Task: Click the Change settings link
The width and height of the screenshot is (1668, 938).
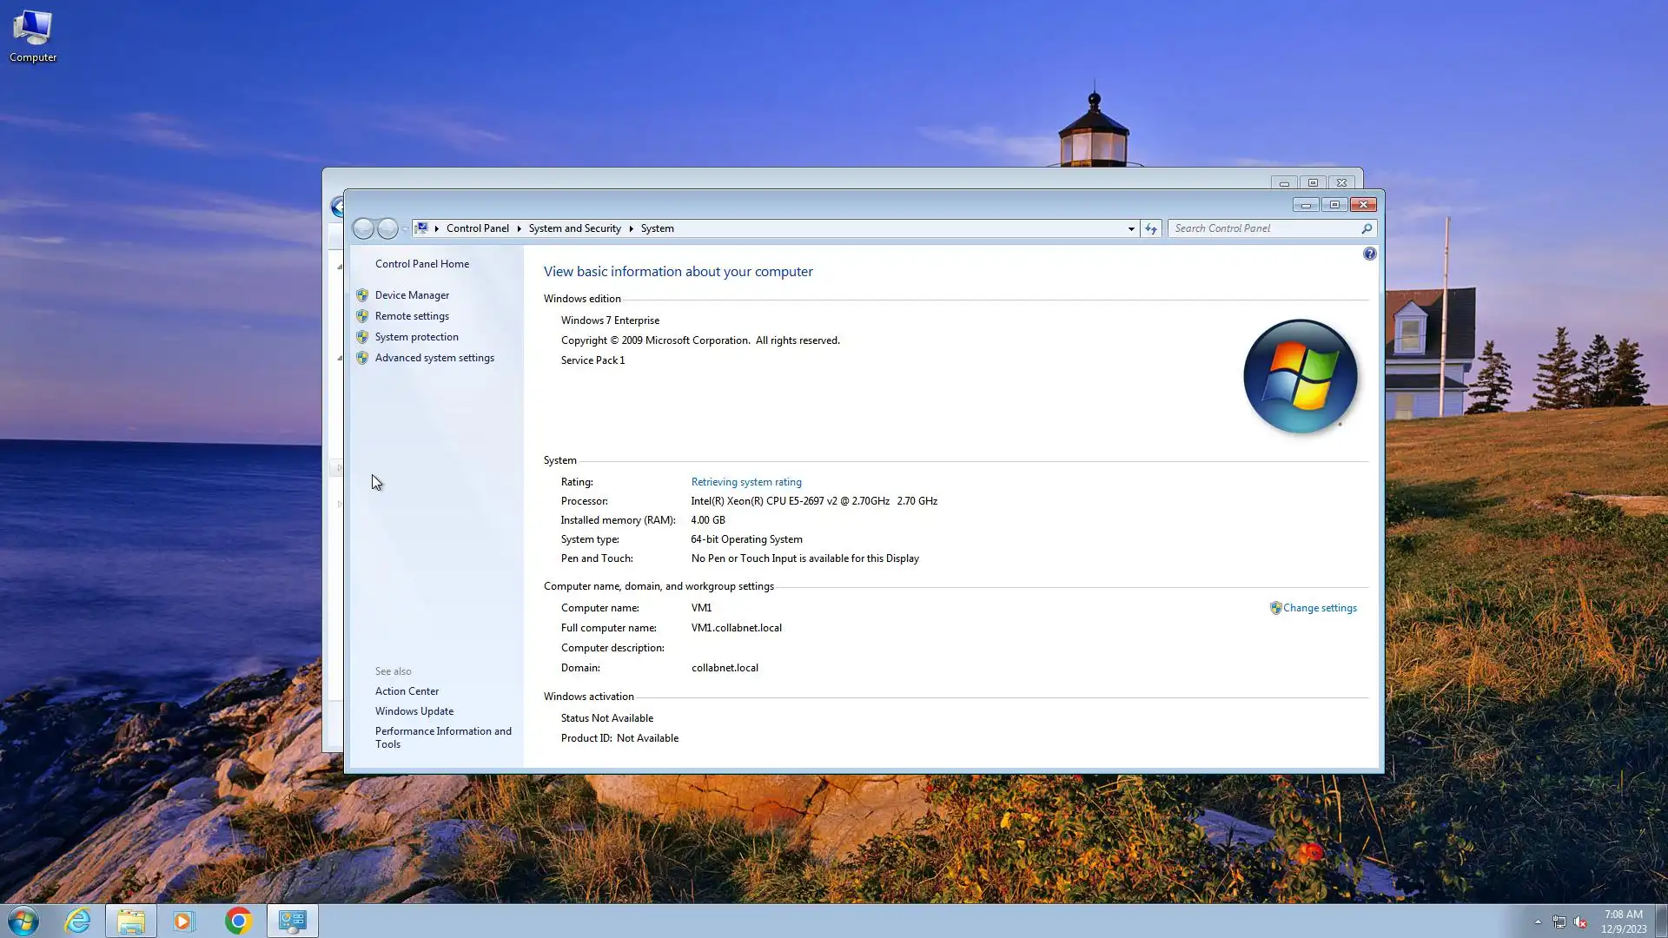Action: 1319,608
